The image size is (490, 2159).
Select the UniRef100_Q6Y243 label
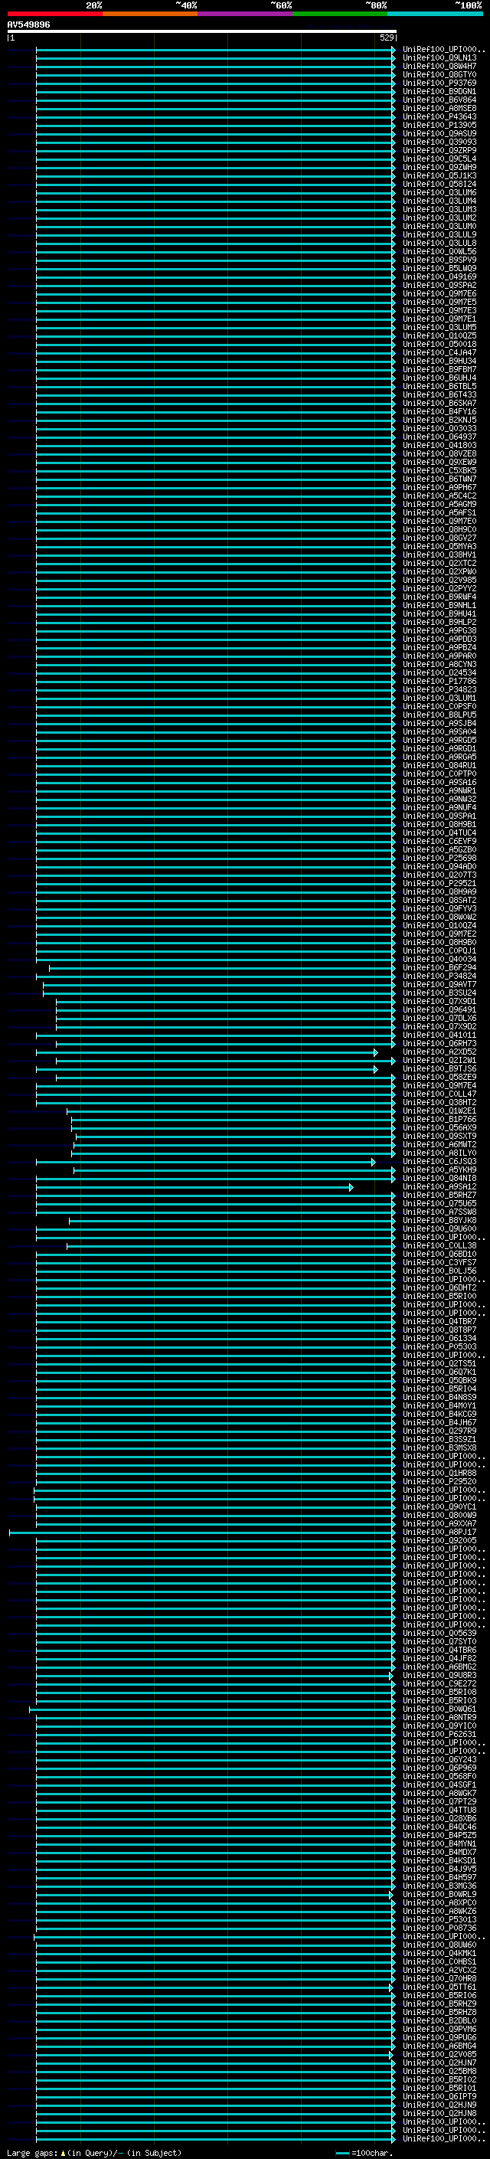click(439, 1758)
